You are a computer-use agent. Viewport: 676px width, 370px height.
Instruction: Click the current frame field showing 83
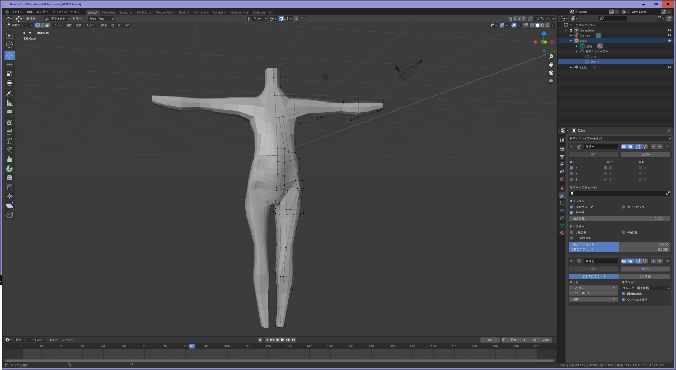tap(490, 340)
